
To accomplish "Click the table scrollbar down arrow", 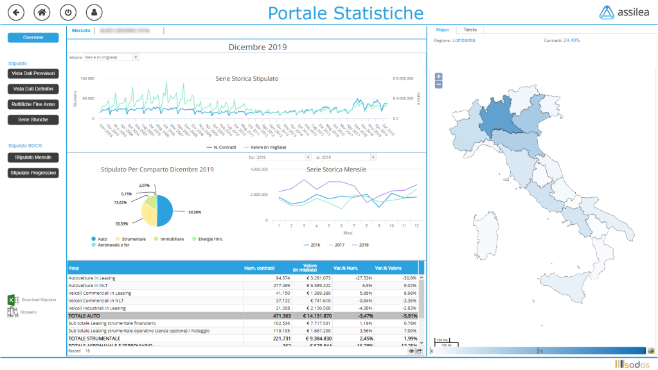I will (x=422, y=343).
